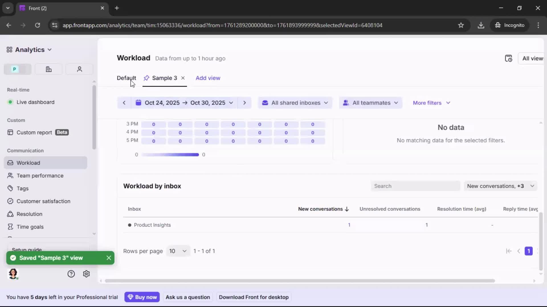547x307 pixels.
Task: Open scheduled reports icon next to All views
Action: pos(509,58)
